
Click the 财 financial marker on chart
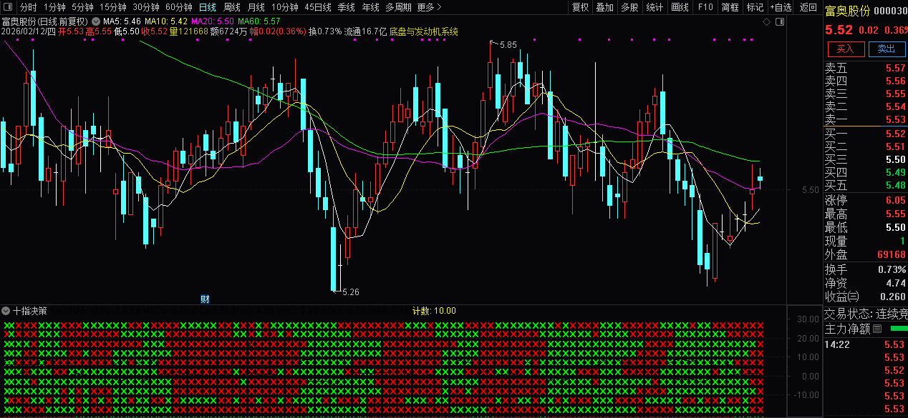point(205,299)
